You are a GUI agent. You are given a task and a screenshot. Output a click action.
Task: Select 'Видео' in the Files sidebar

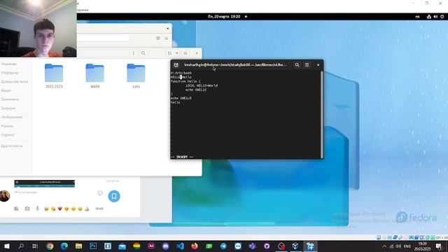(6, 90)
